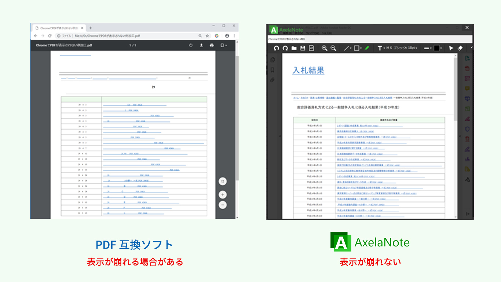Reload the page in Chrome

click(50, 36)
